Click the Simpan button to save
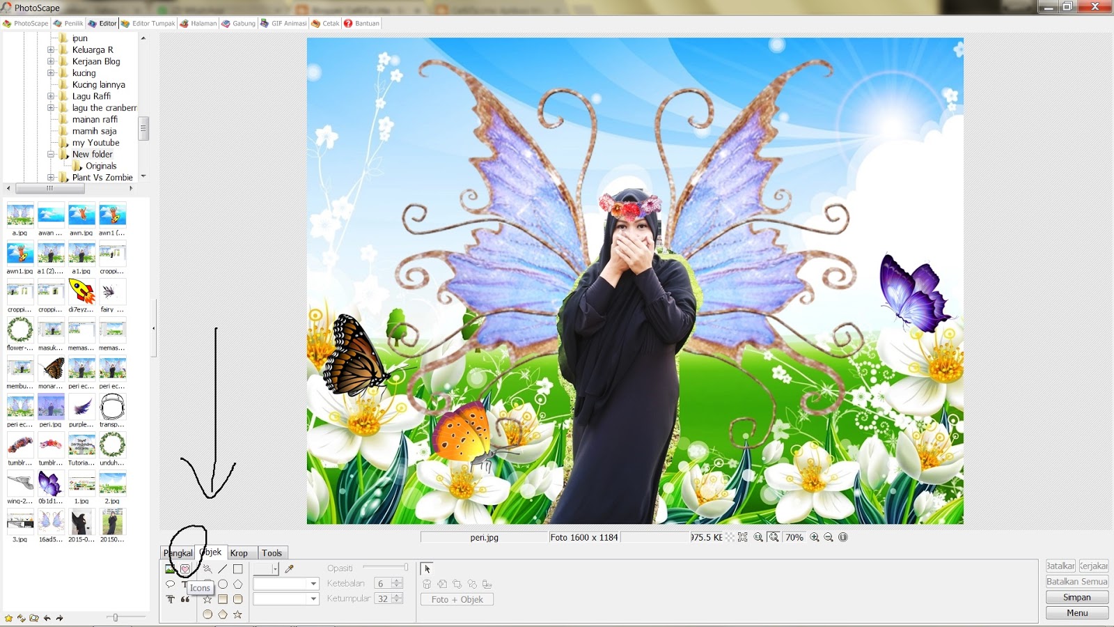This screenshot has height=627, width=1114. tap(1076, 597)
